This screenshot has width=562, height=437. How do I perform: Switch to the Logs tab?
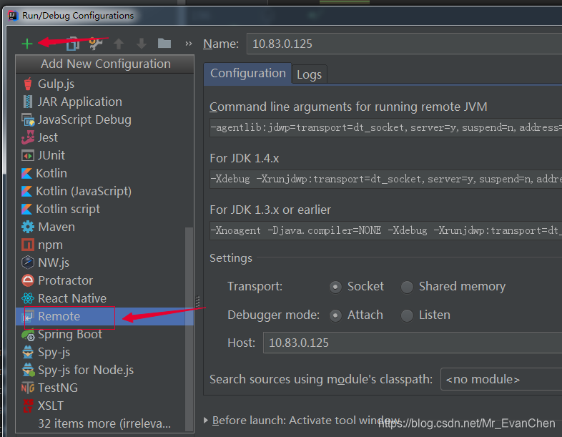pyautogui.click(x=310, y=74)
